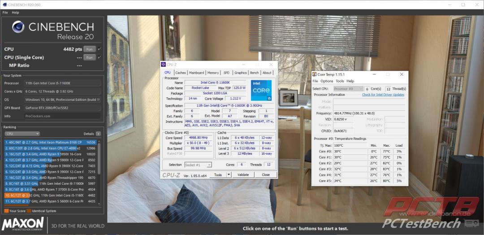This screenshot has height=235, width=484.
Task: Click the Your Score orange legend swatch
Action: click(6, 211)
